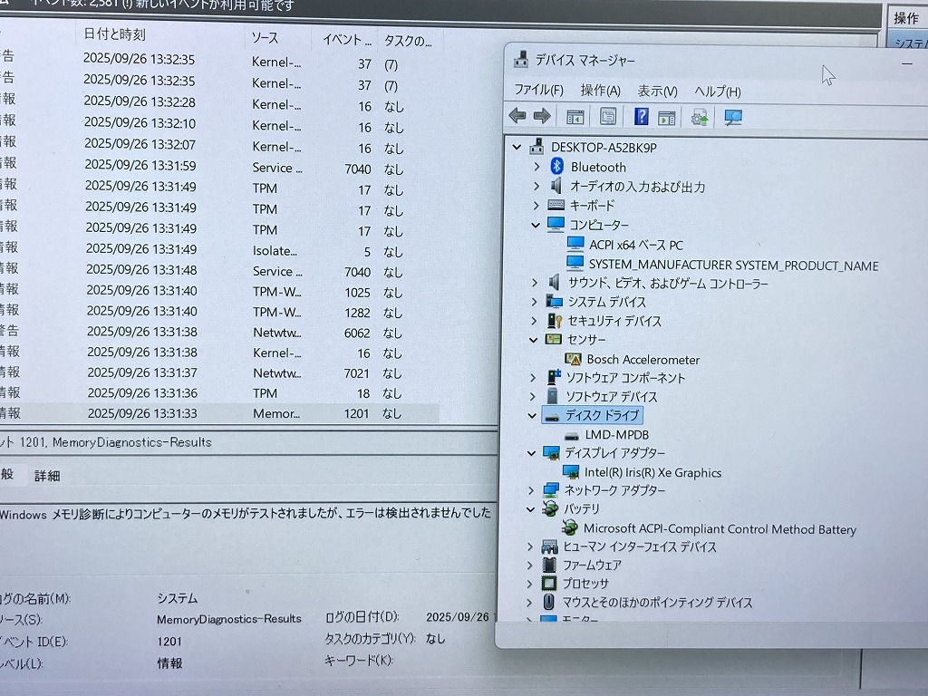
Task: Expand オーディオの入力および出力 chevron
Action: 536,187
